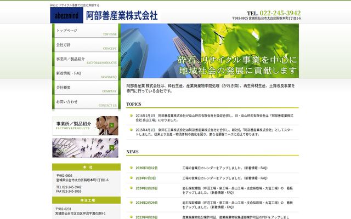
Task: Click the tagline 砕石とリサイクル事業で社会に貢献する
Action: tap(75, 5)
